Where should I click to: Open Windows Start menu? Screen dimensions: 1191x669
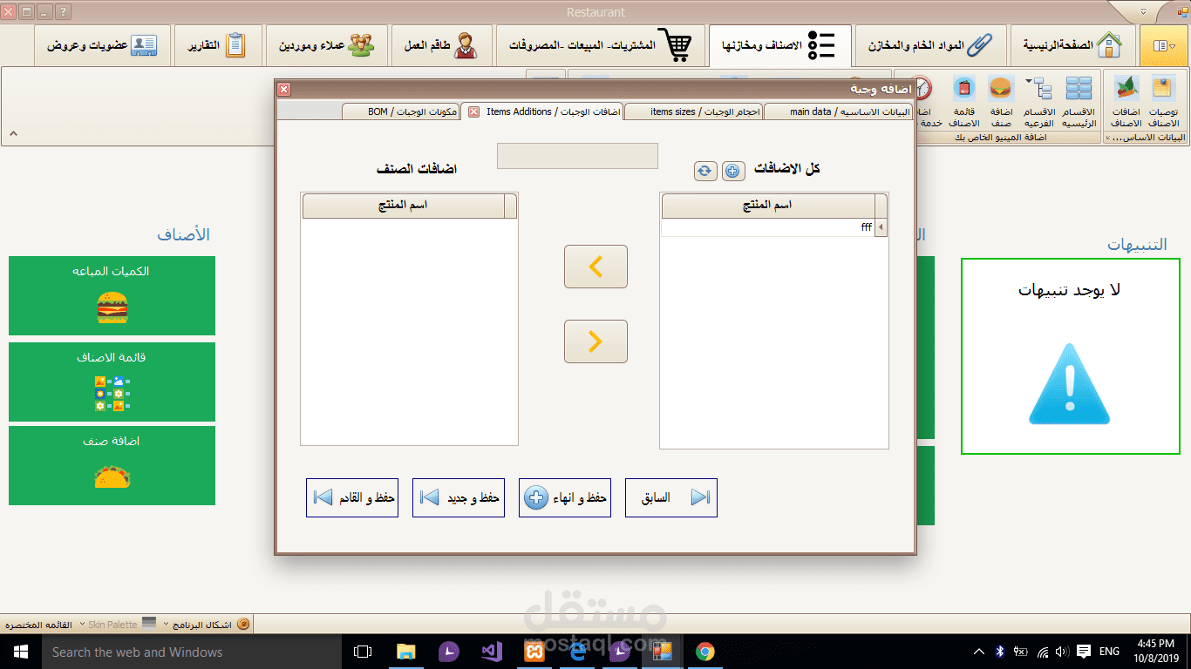(21, 652)
